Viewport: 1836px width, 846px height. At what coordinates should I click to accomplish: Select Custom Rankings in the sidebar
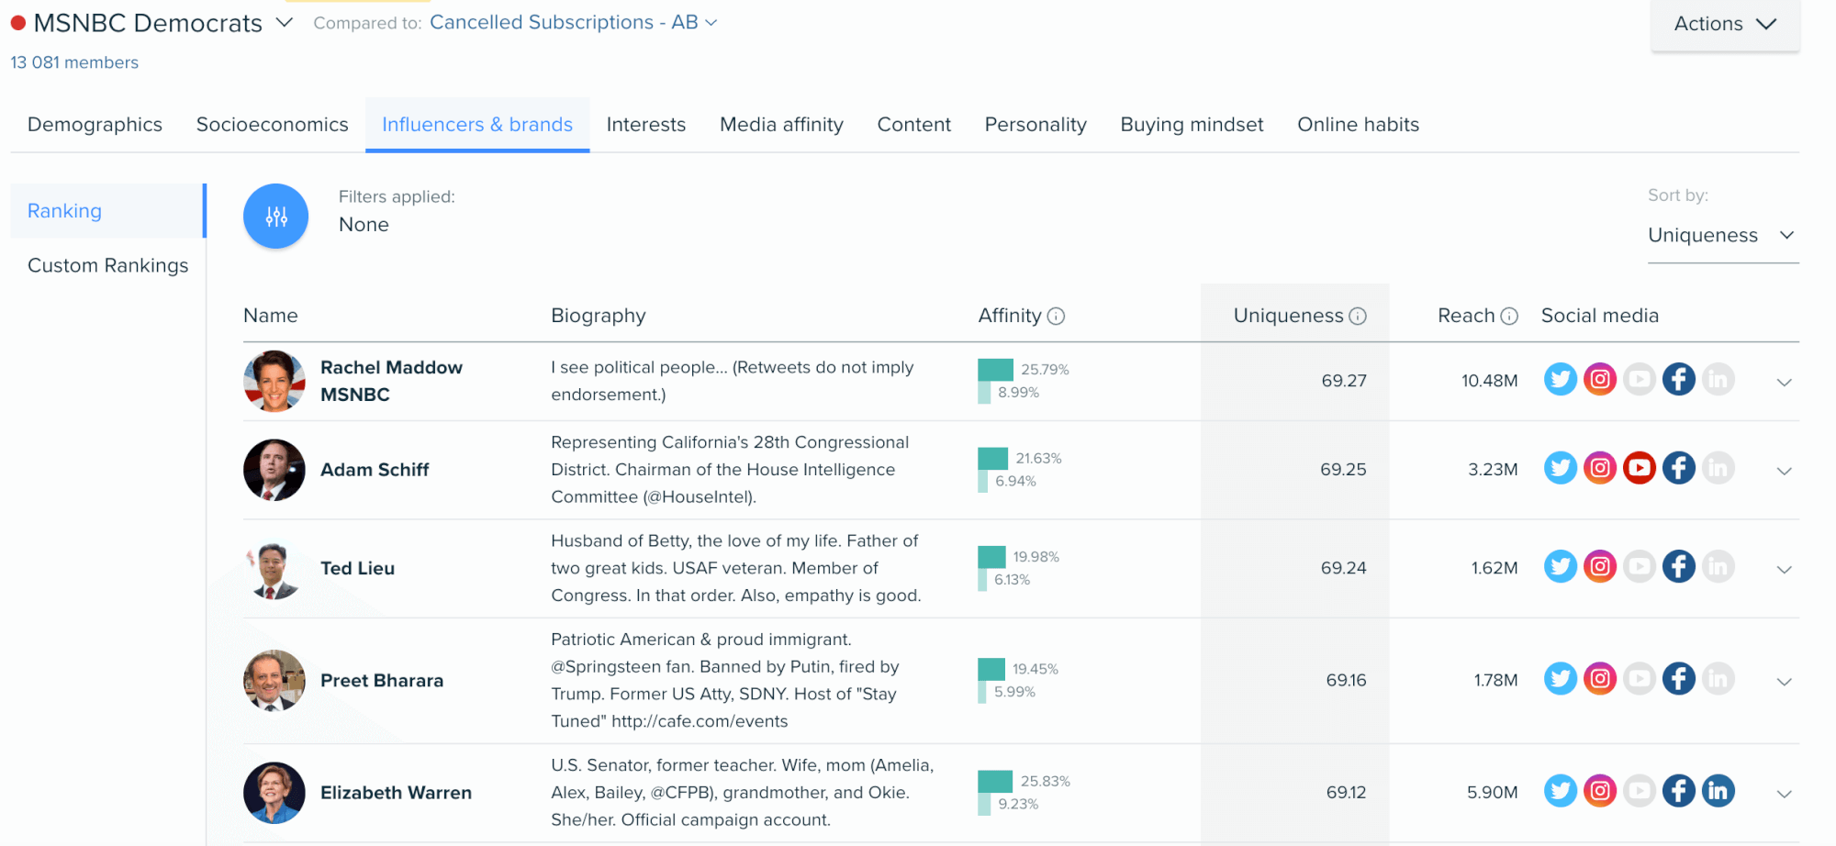(107, 265)
